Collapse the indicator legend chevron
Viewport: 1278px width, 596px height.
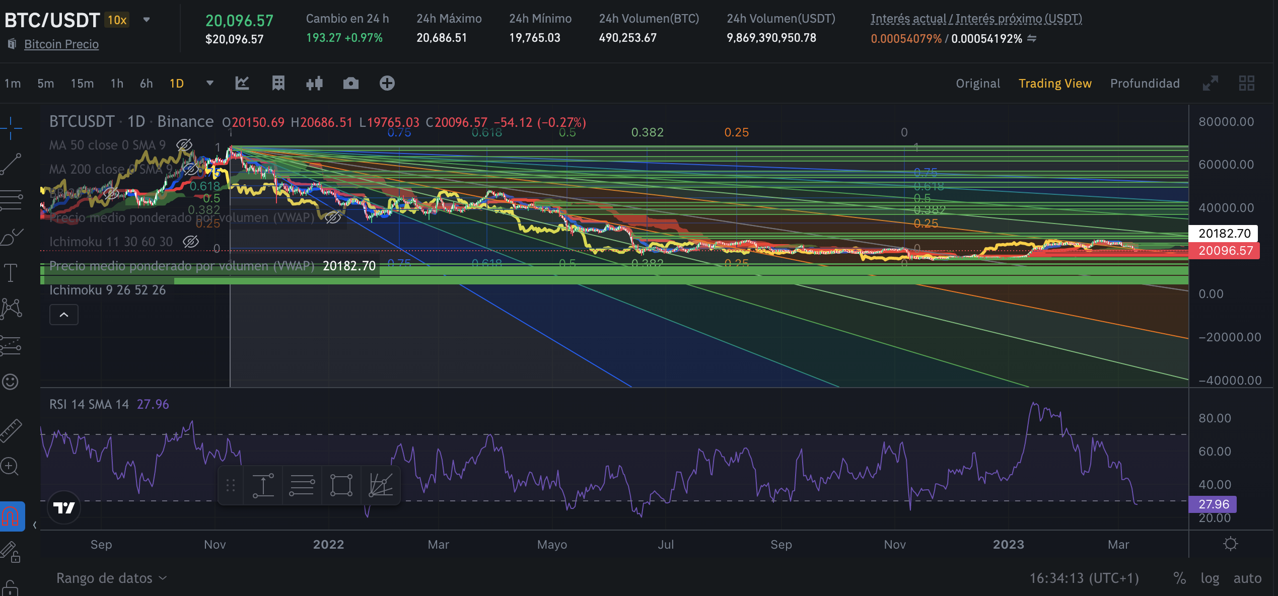[64, 315]
